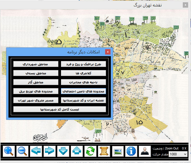This screenshot has height=163, width=191.
Task: Open مسير متروي شهر تهران
Action: click(36, 100)
